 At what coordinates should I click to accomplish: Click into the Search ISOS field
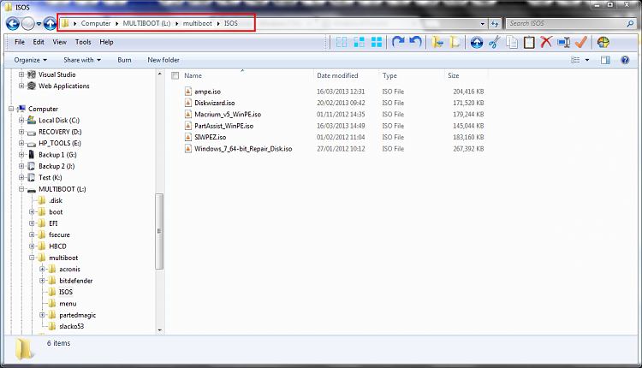pos(567,24)
